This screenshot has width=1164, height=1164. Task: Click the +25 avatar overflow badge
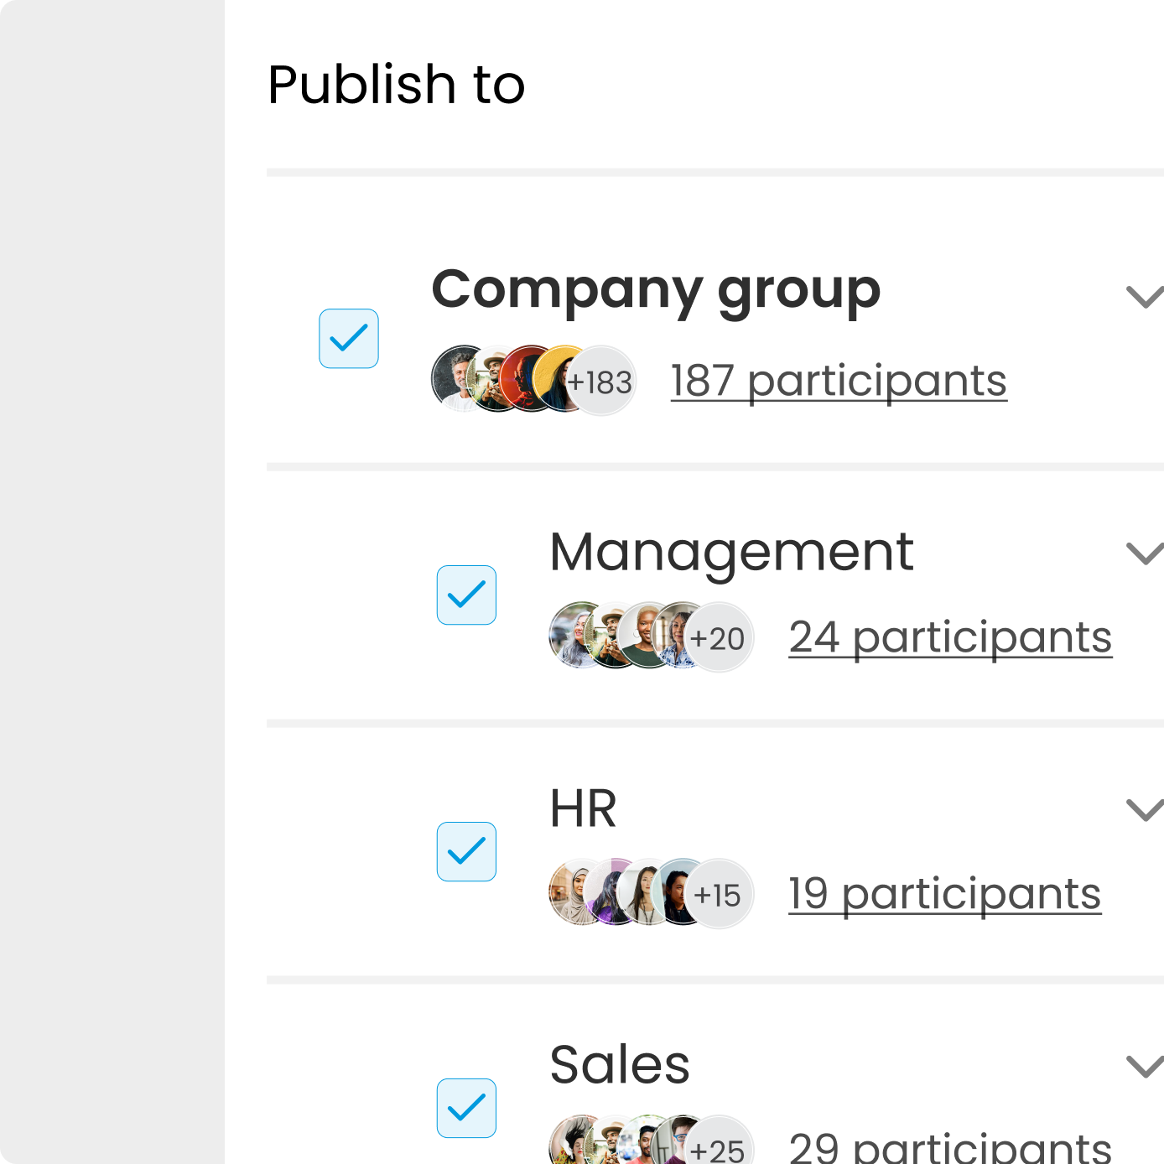719,1147
